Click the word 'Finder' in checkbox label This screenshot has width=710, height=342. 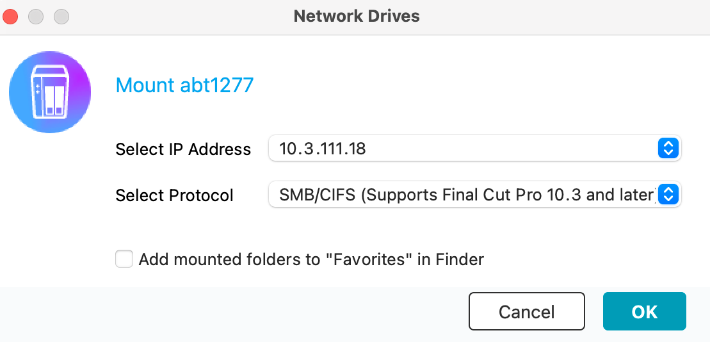coord(459,259)
